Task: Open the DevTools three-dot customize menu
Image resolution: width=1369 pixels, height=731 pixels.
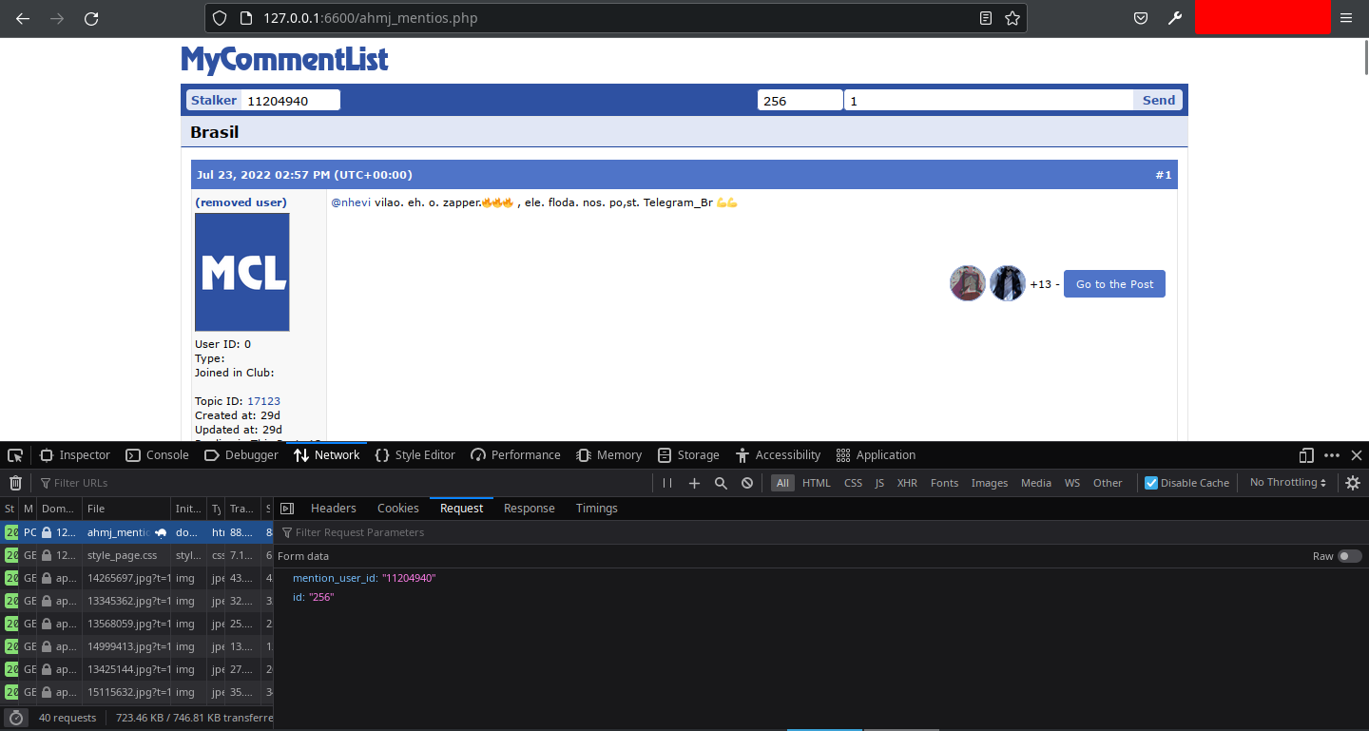Action: (1332, 455)
